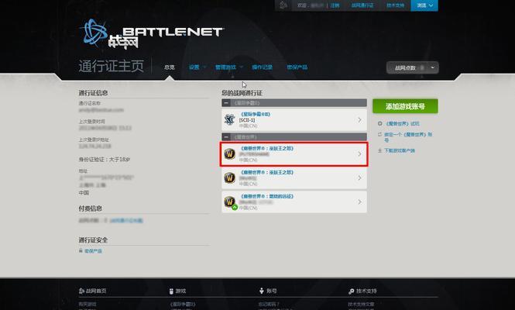
Task: Click arrow on the StarCraft II account row
Action: 359,119
